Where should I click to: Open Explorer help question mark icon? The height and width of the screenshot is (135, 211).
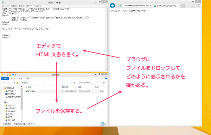pos(106,79)
